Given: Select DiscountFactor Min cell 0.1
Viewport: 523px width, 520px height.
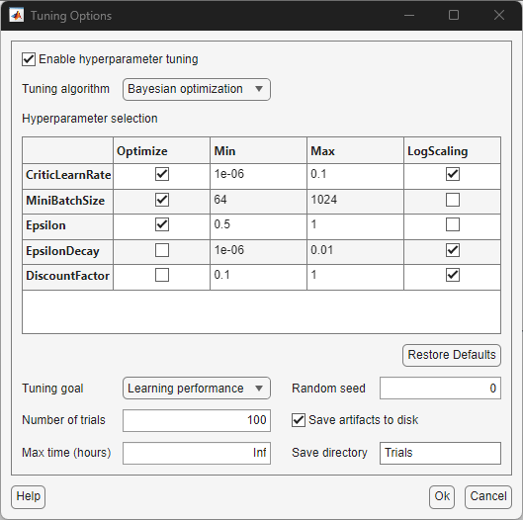Looking at the screenshot, I should coord(258,277).
